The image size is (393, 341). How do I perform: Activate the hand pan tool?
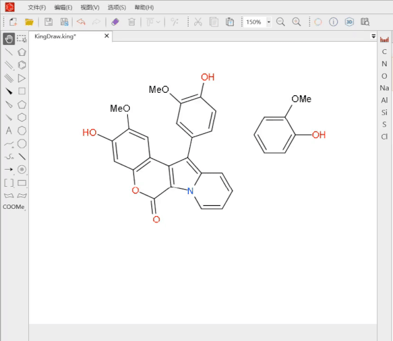[9, 39]
